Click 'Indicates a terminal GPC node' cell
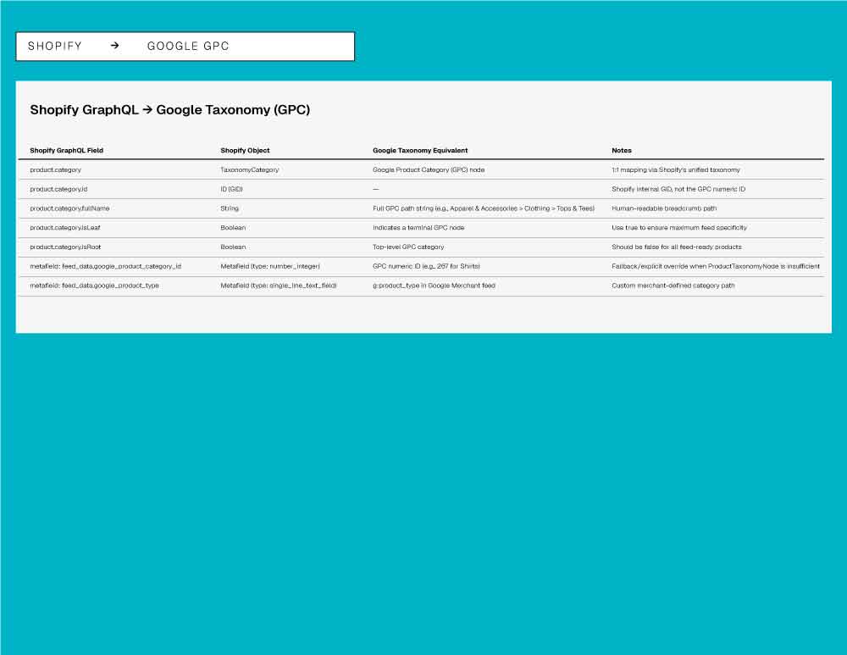This screenshot has width=847, height=655. coord(418,228)
